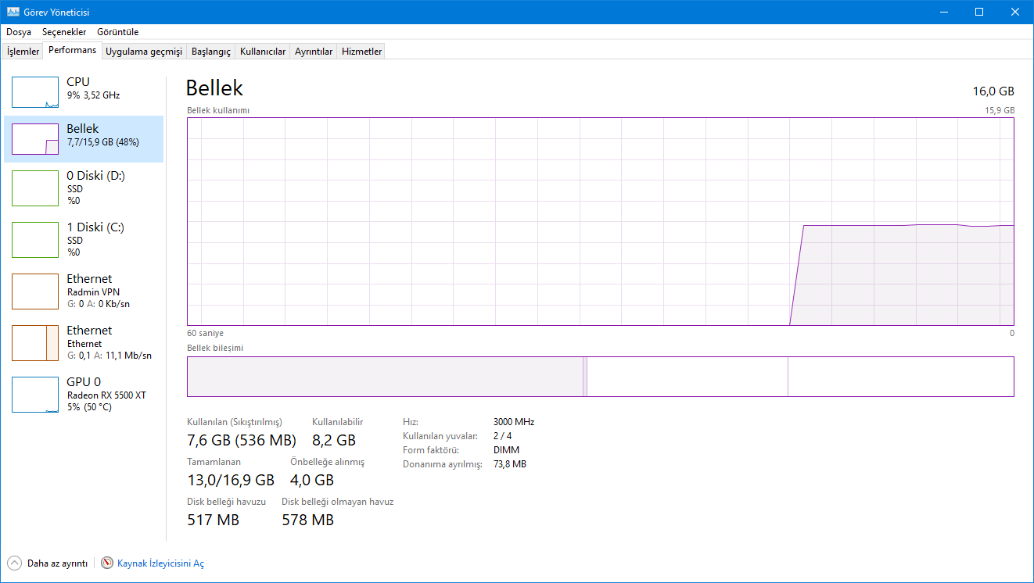Click the 73,8 MB hardware reserved value
Image resolution: width=1034 pixels, height=583 pixels.
(x=510, y=464)
